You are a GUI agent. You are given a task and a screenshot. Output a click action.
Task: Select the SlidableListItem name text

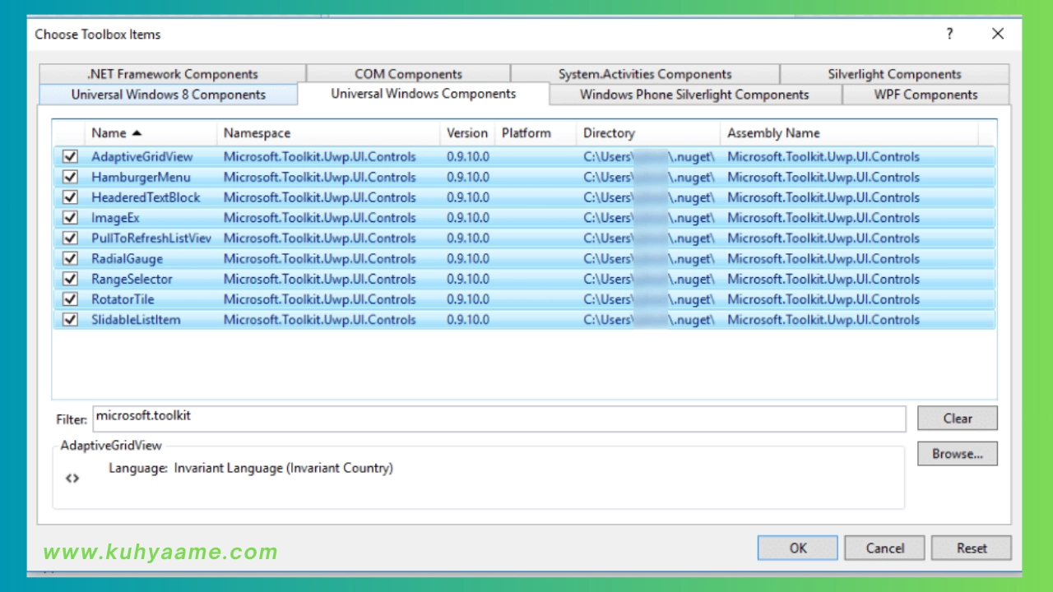pos(136,320)
